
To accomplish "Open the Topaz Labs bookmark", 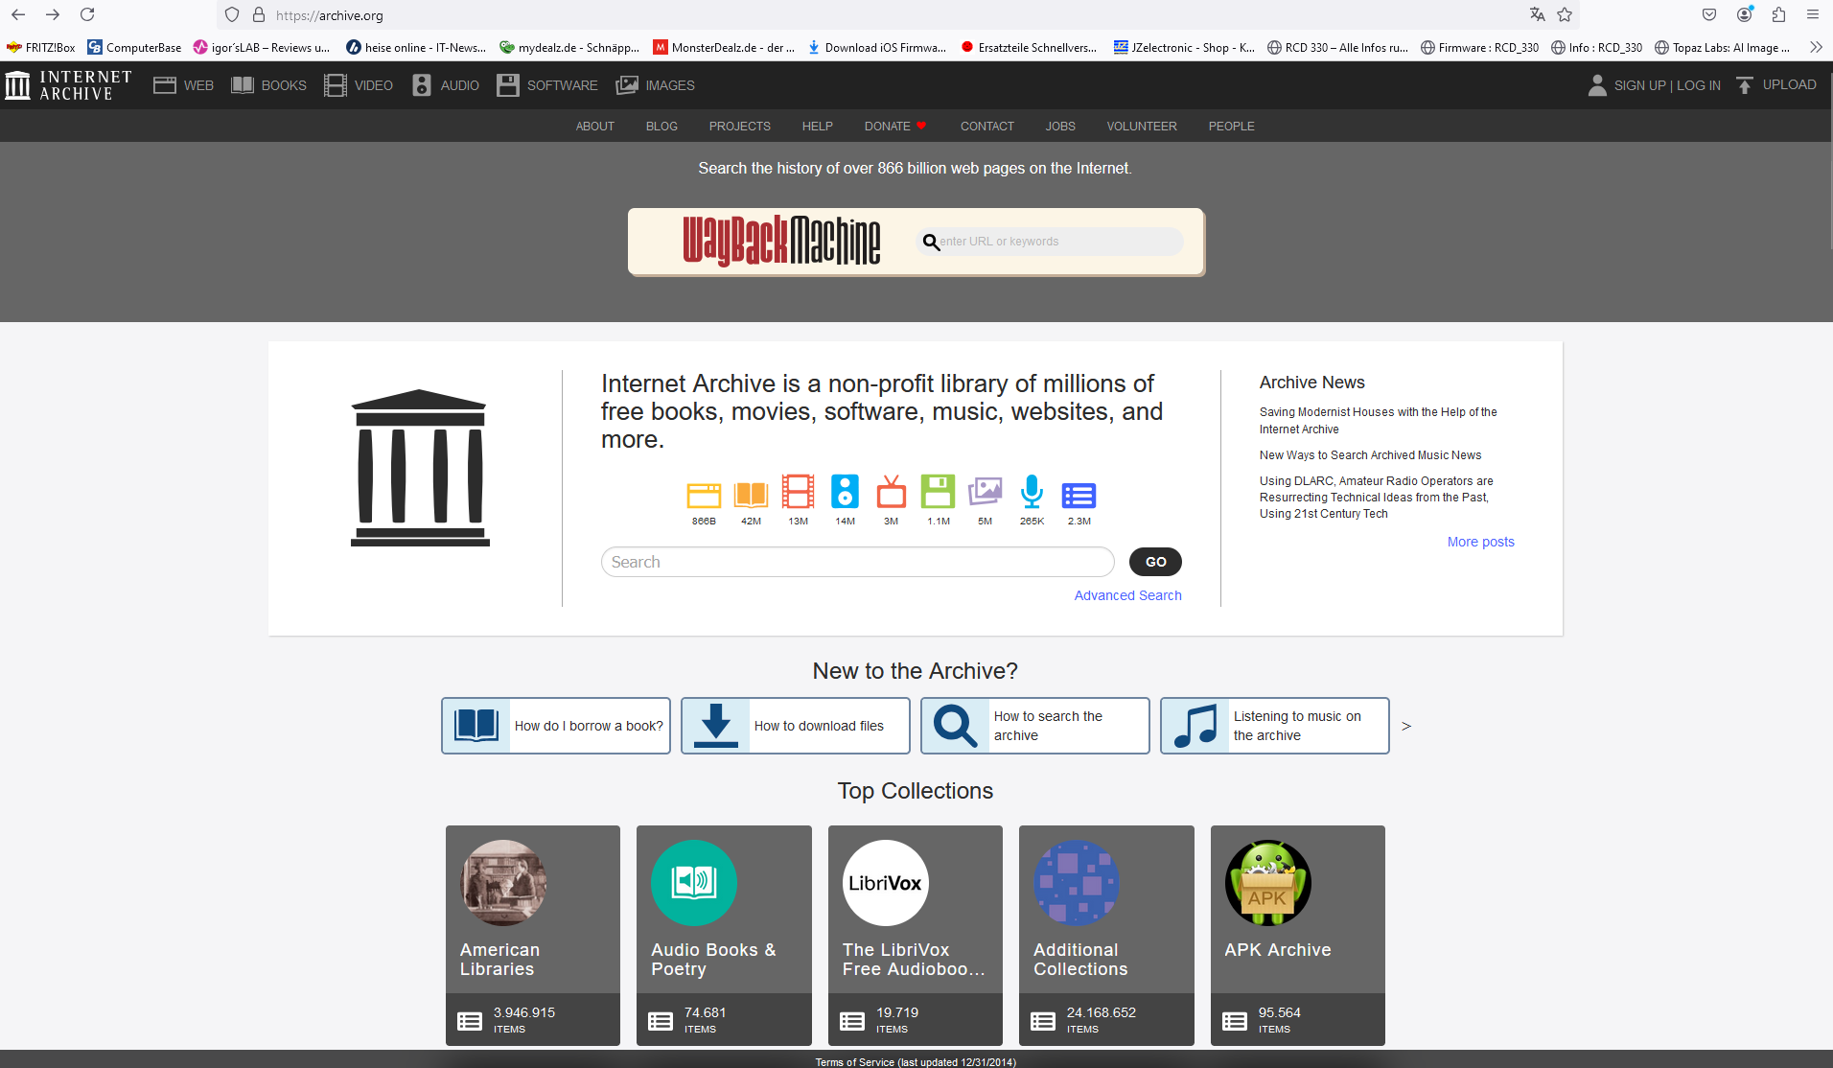I will [1722, 47].
